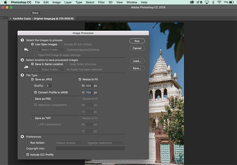Toggle Include ICC Profile checkbox
This screenshot has width=237, height=165.
28,154
